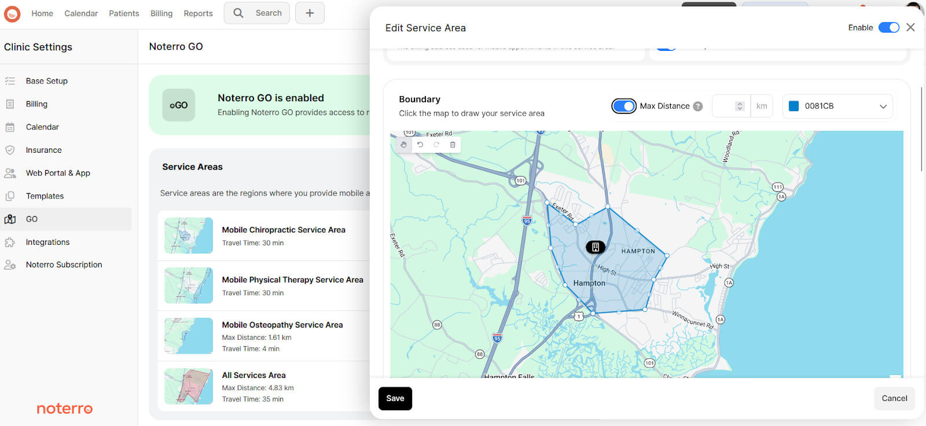Click 'Max Distance: 1.61 km' text

pos(256,337)
